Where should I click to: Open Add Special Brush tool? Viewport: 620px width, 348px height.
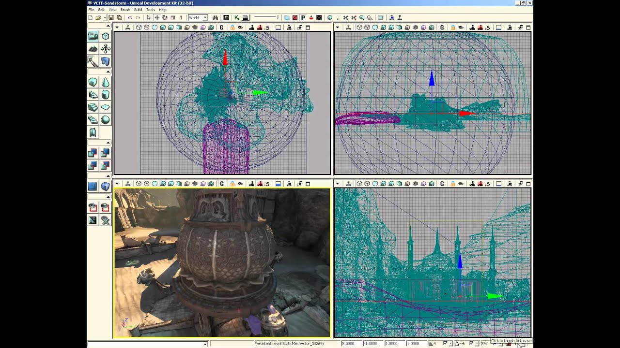tap(93, 187)
